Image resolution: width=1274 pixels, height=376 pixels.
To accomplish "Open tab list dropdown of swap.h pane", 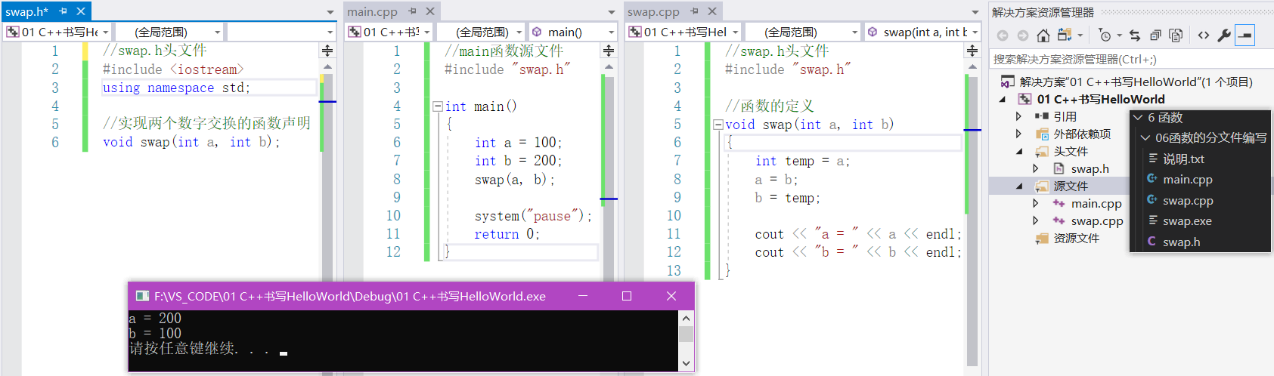I will (x=330, y=12).
